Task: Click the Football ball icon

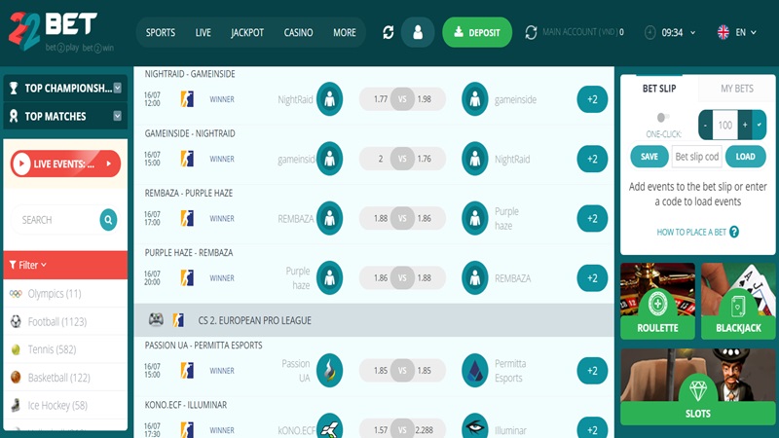Action: (16, 321)
